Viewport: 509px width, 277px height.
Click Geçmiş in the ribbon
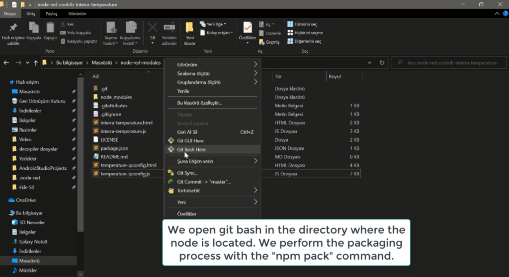coord(269,42)
